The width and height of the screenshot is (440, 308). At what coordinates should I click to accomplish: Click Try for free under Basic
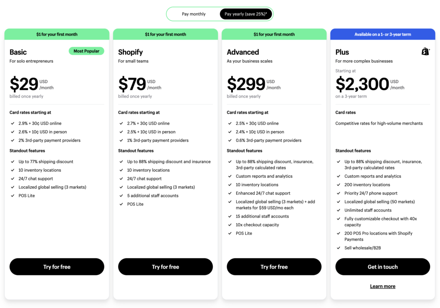coord(57,267)
